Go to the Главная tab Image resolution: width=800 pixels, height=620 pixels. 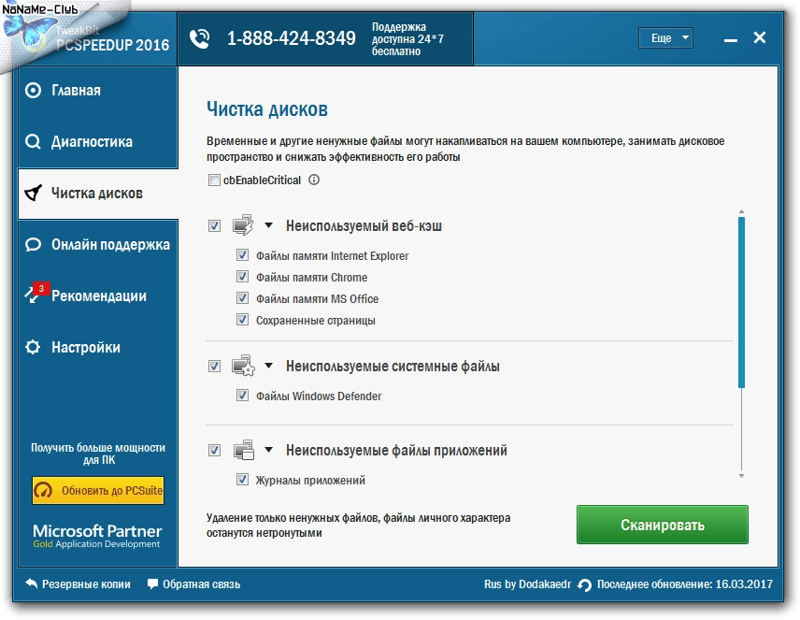98,91
